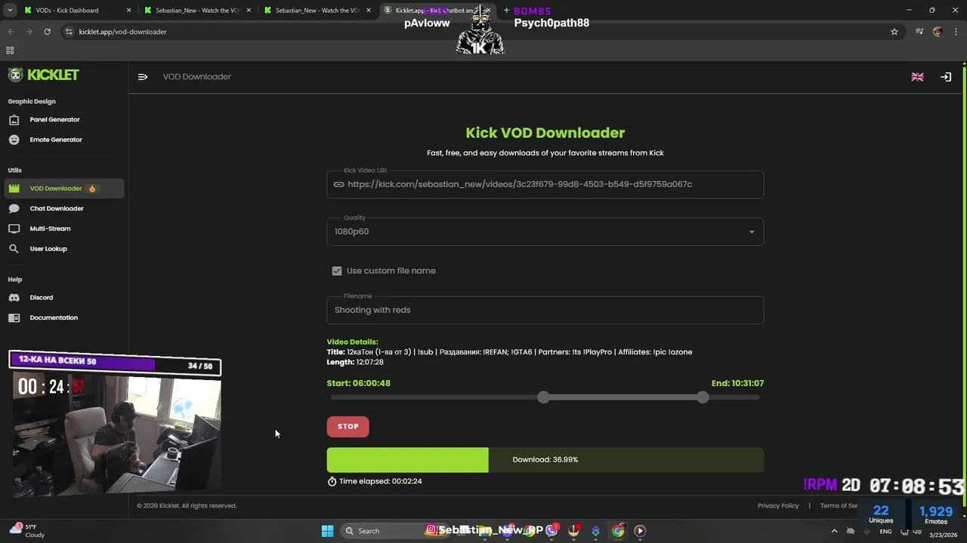Screen dimensions: 967x543
Task: Open Chrome profile avatar menu
Action: click(938, 32)
